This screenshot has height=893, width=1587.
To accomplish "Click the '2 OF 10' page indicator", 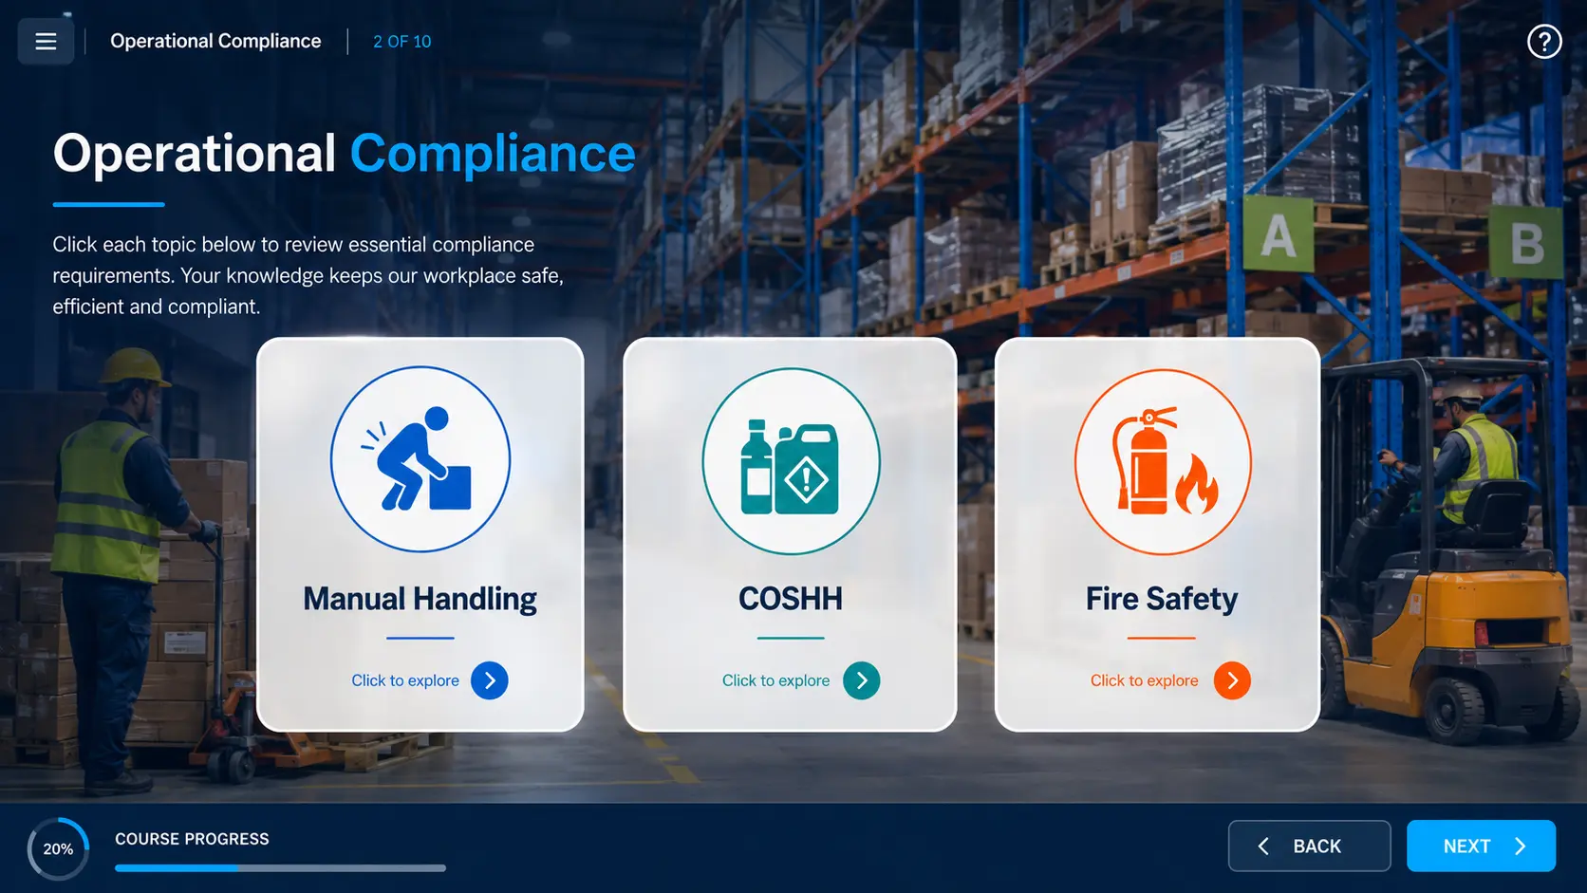I will pyautogui.click(x=401, y=42).
